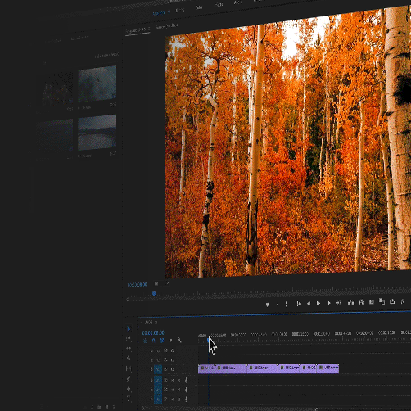Hide the clip-bearing video track with its eye icon
This screenshot has width=411, height=411.
coord(173,369)
